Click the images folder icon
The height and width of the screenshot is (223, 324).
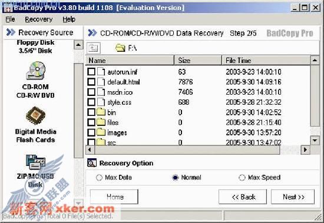pos(101,132)
